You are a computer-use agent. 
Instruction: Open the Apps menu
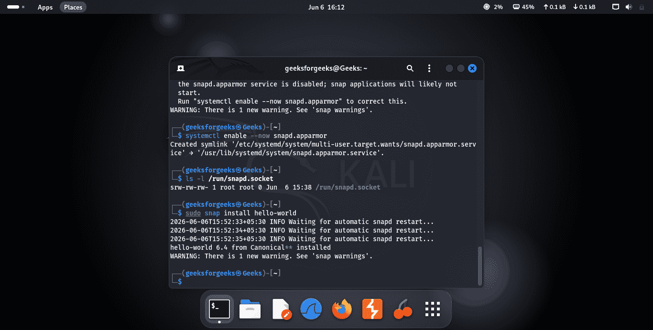pyautogui.click(x=45, y=7)
